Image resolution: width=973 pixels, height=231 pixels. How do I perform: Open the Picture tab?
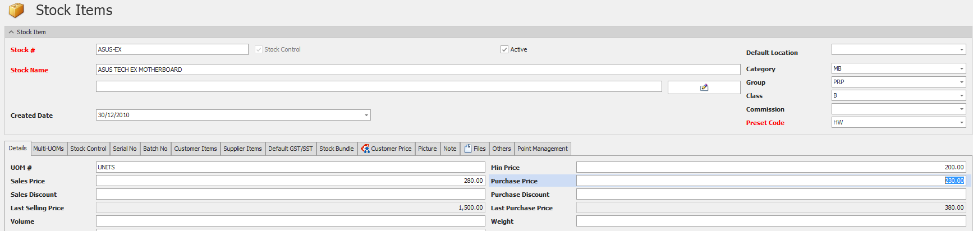coord(428,149)
